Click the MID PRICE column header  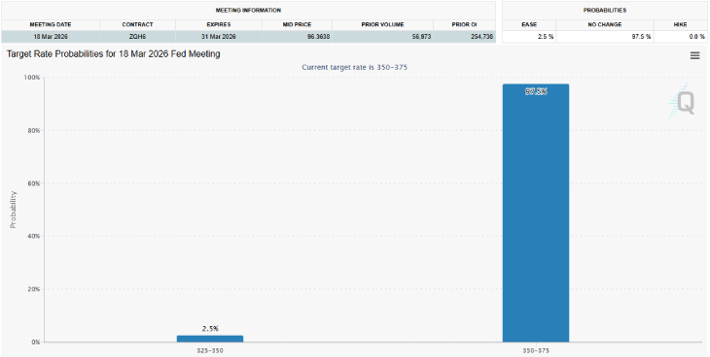tap(297, 25)
